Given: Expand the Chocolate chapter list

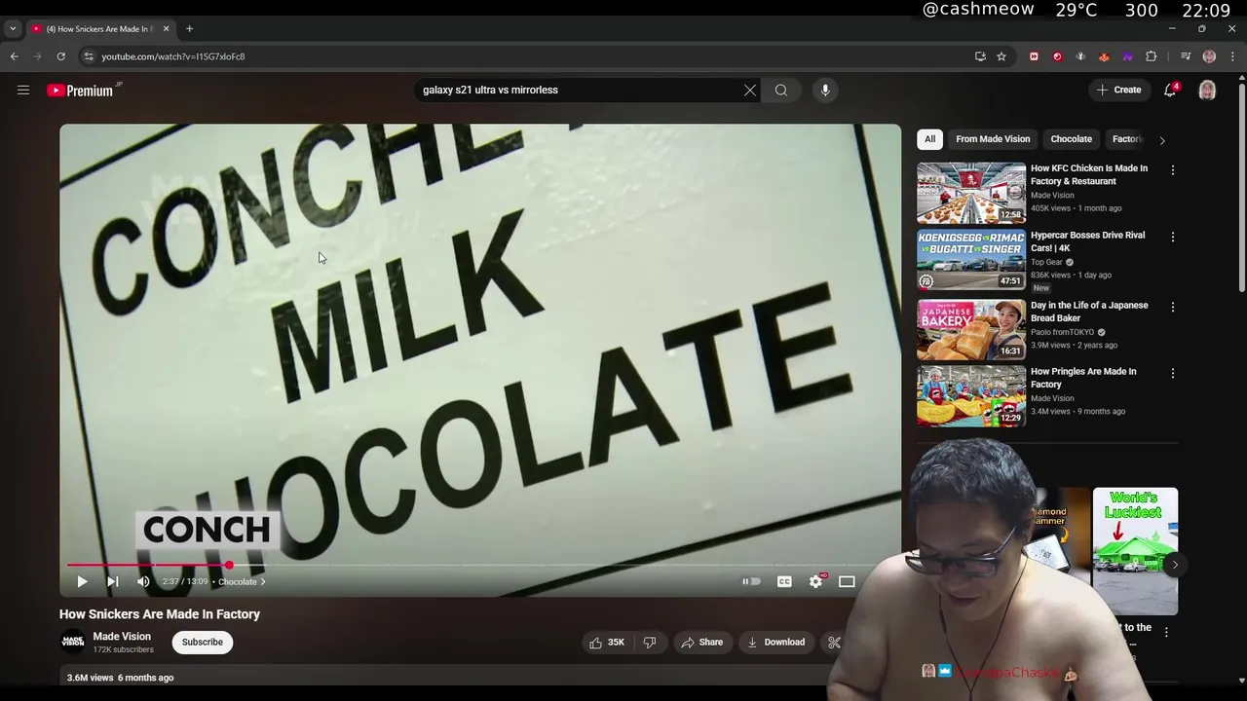Looking at the screenshot, I should [242, 581].
